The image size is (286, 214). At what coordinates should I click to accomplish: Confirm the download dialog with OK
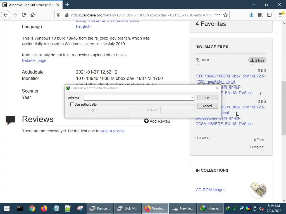[208, 98]
